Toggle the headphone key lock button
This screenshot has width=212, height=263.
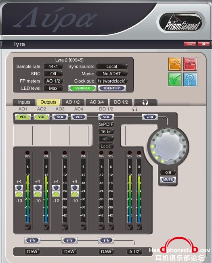coord(150,117)
